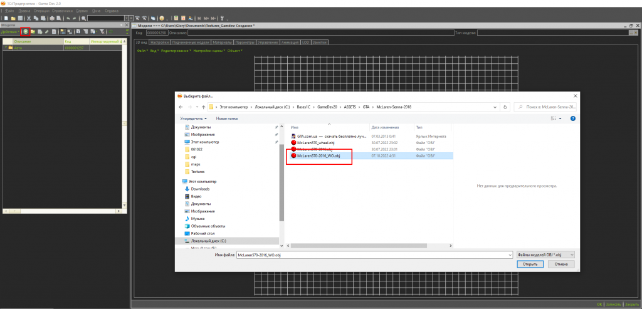The image size is (642, 309).
Task: Click the blue help icon in dialog
Action: [573, 118]
